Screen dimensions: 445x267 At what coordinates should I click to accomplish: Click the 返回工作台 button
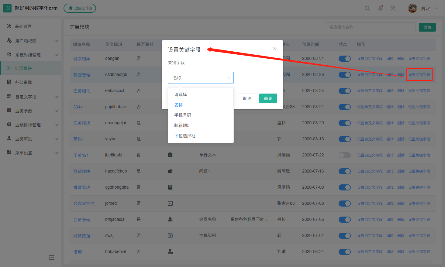pos(80,8)
